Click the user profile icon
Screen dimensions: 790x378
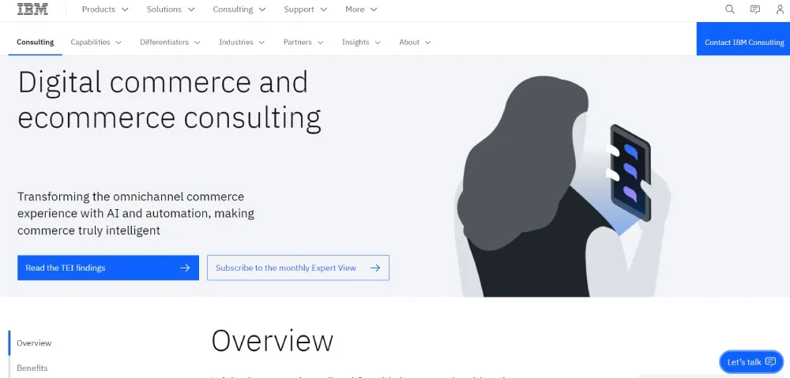pyautogui.click(x=780, y=9)
